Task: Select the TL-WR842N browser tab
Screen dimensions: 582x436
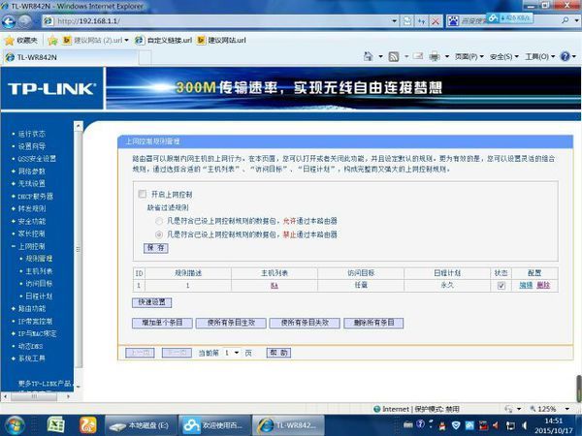Action: click(71, 57)
